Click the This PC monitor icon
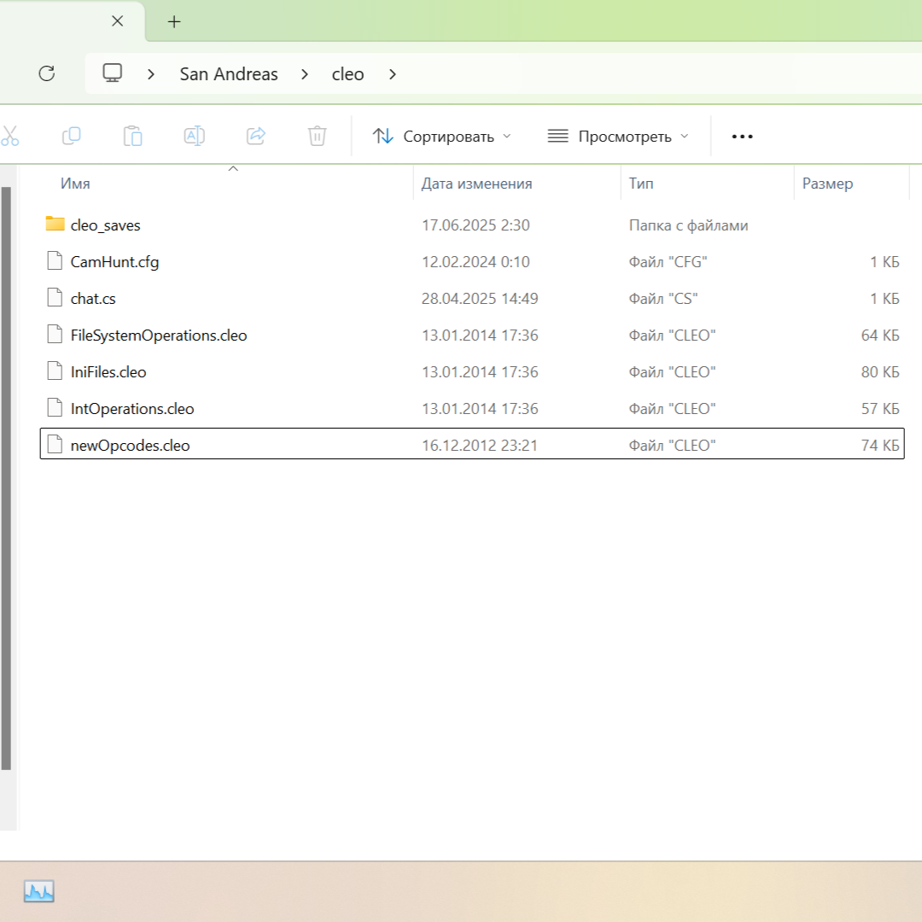Screen dimensions: 922x922 pos(112,73)
